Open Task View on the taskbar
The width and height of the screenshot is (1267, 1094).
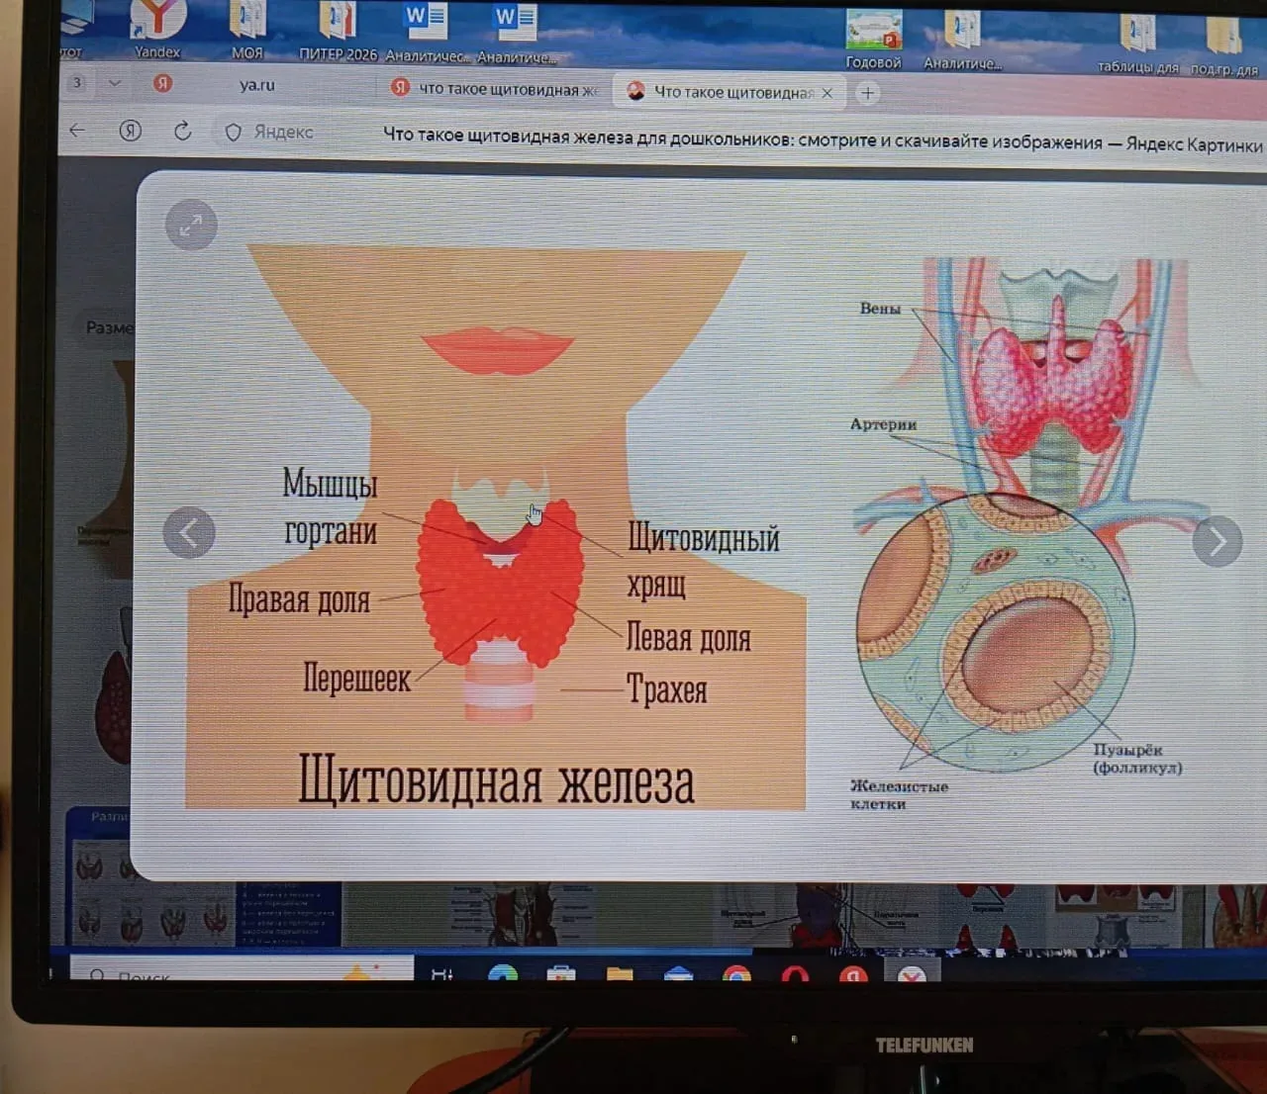point(442,973)
